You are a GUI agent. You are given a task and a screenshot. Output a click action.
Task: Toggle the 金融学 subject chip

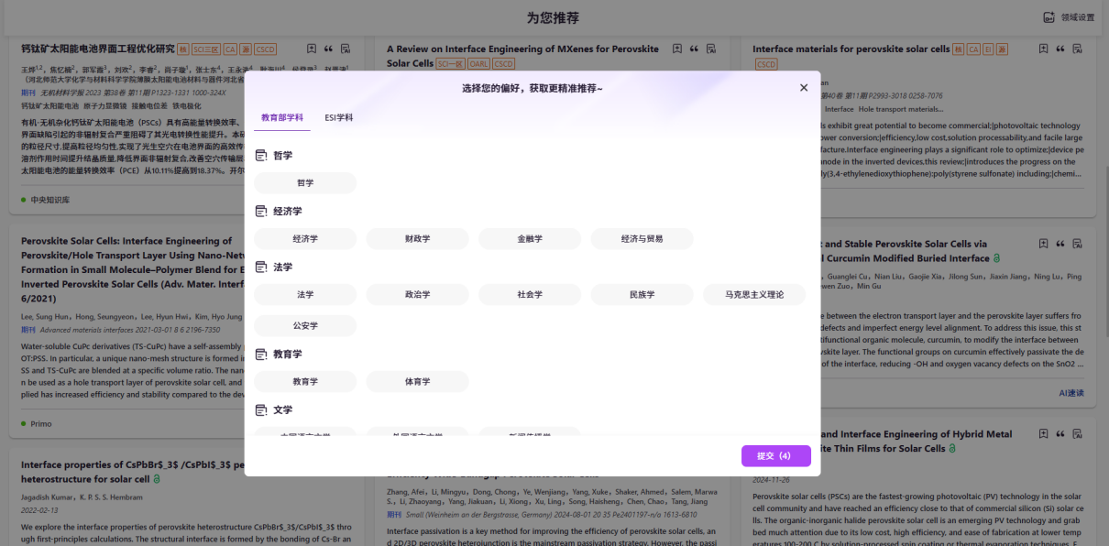(x=530, y=239)
